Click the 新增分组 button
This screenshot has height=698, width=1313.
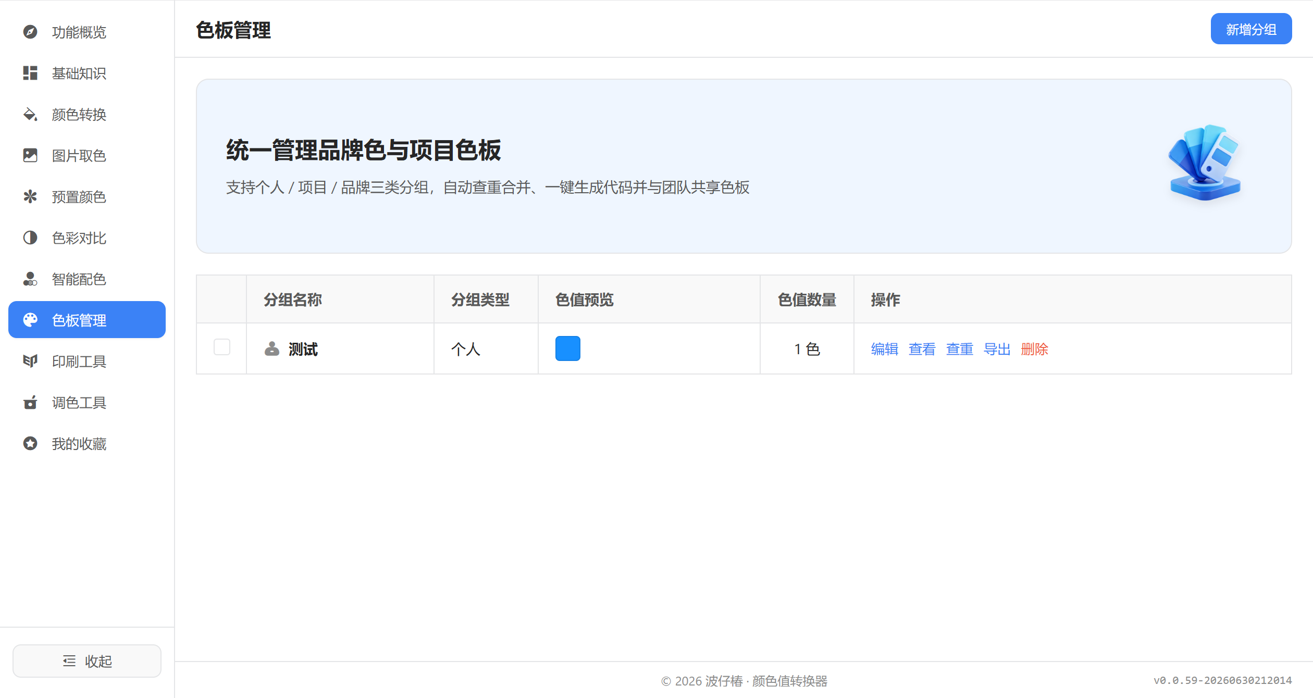[1251, 29]
